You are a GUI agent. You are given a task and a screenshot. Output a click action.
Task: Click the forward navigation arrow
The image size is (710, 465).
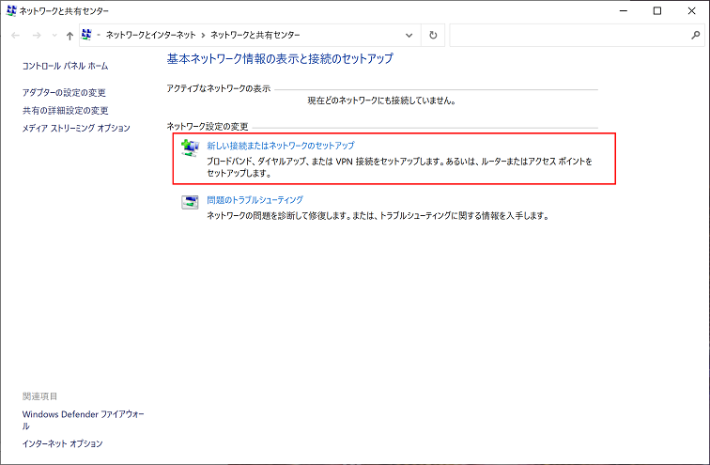(39, 35)
